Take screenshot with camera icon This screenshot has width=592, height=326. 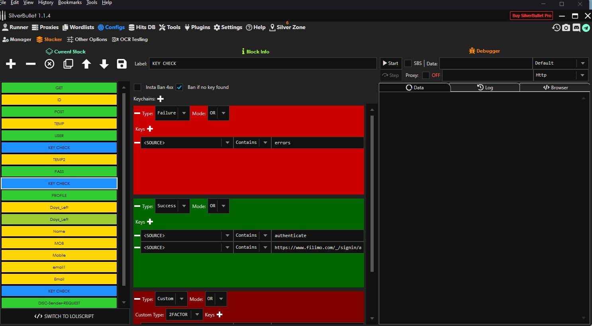coord(566,27)
